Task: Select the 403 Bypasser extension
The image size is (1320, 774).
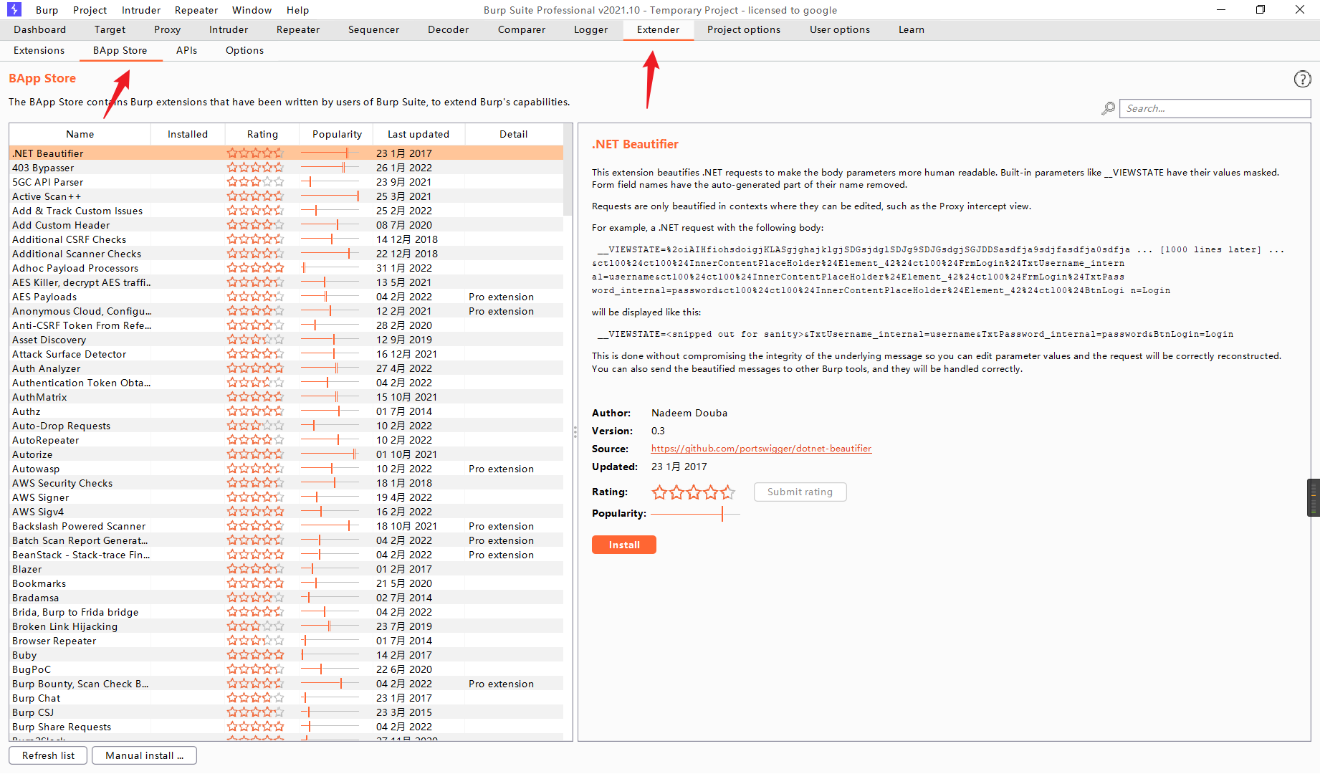Action: coord(287,168)
